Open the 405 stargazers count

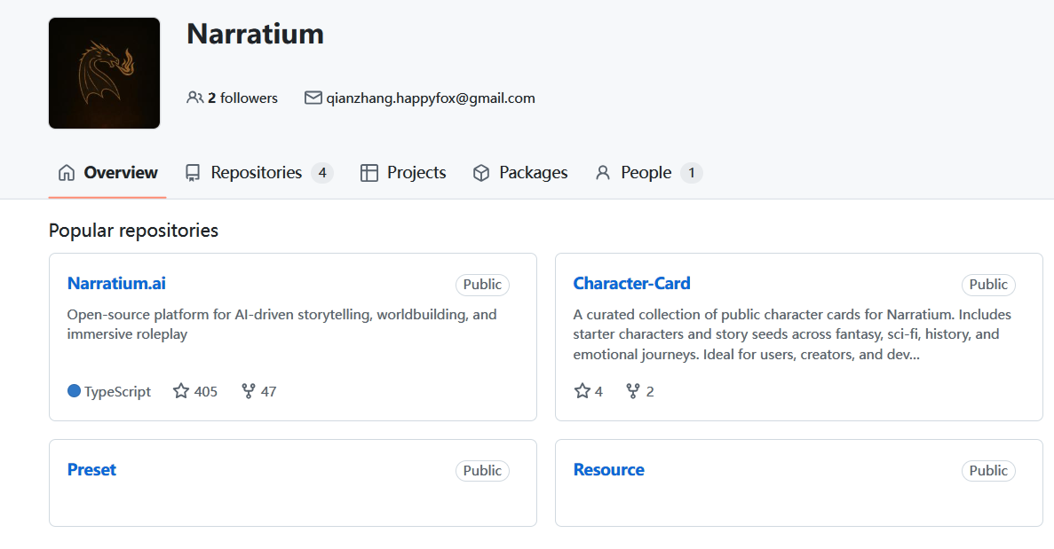[x=206, y=391]
